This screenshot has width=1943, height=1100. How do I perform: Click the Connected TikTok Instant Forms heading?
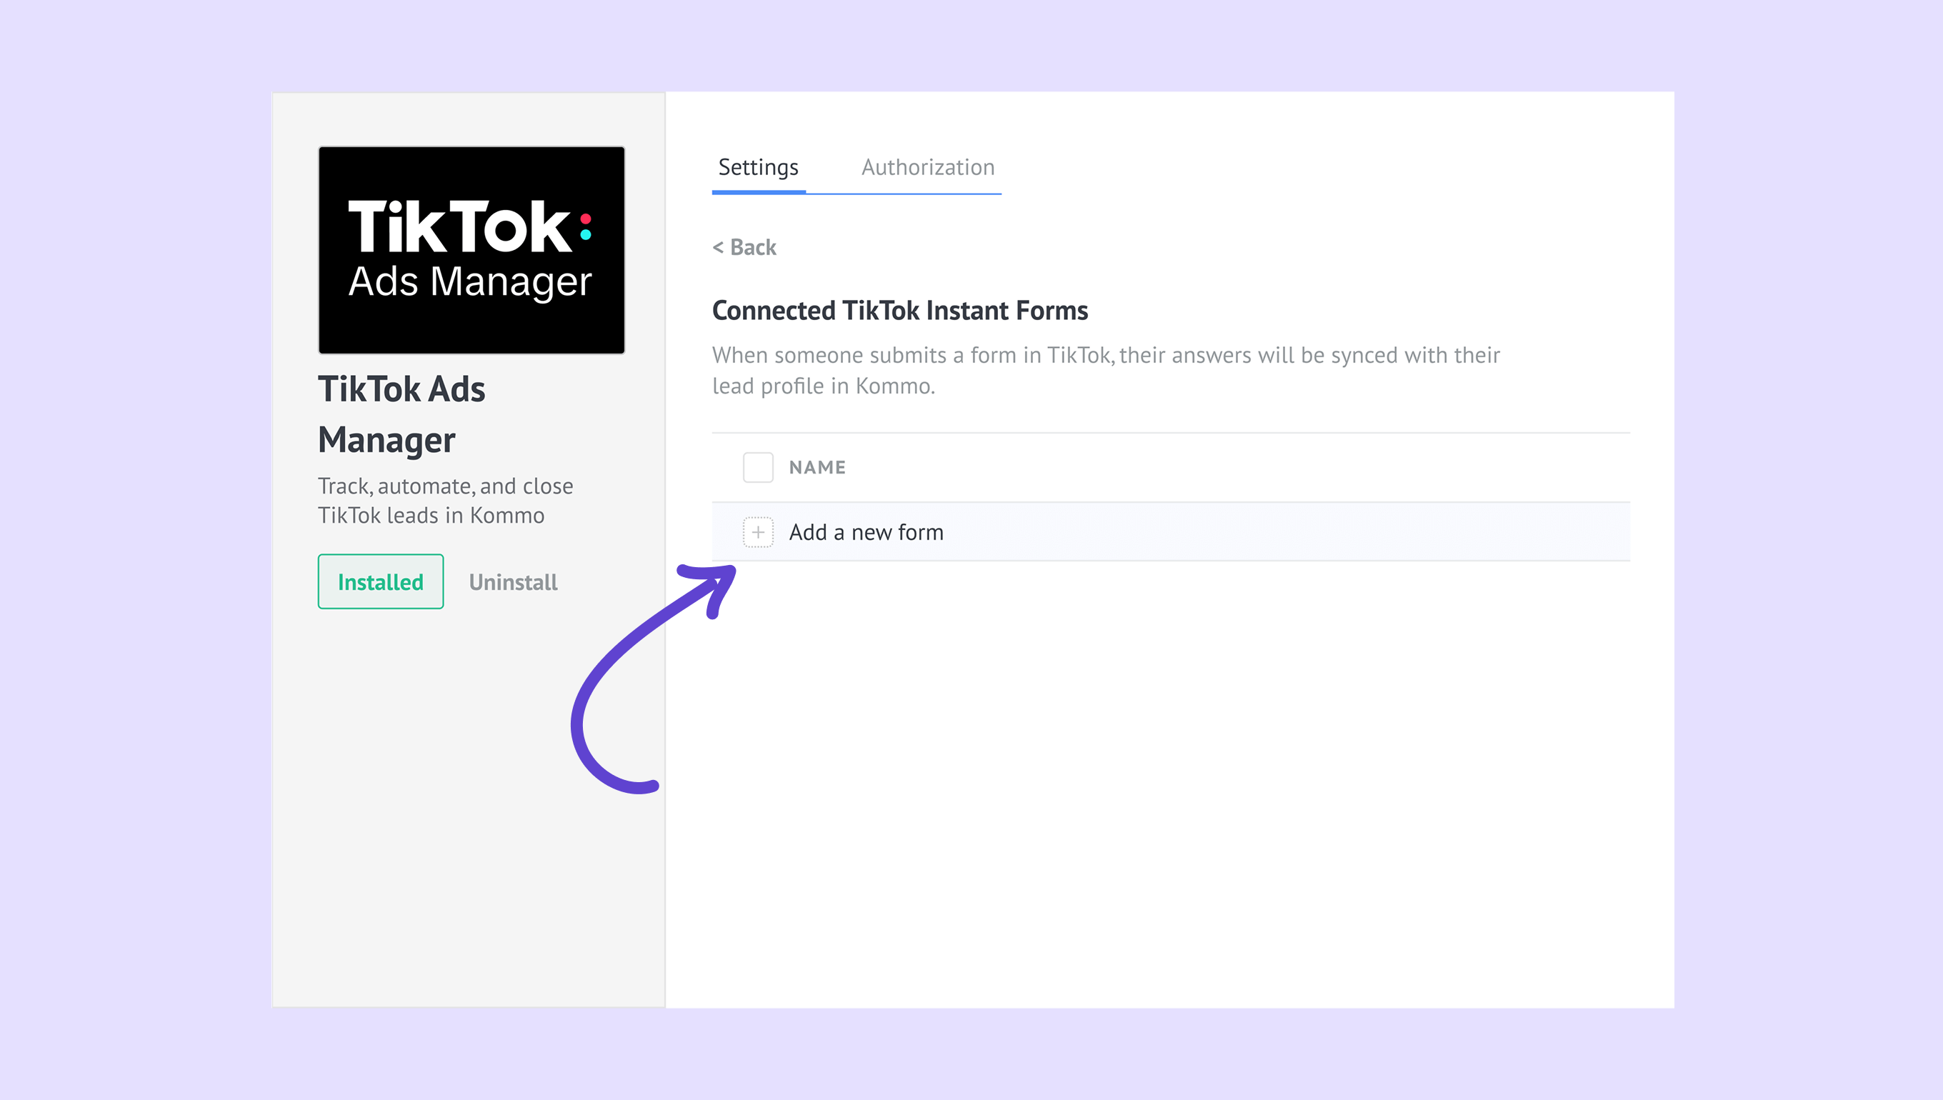click(x=900, y=311)
